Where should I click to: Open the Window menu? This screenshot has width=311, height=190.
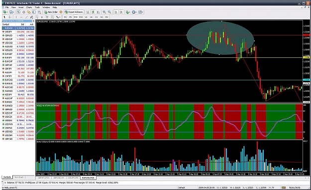coord(46,7)
